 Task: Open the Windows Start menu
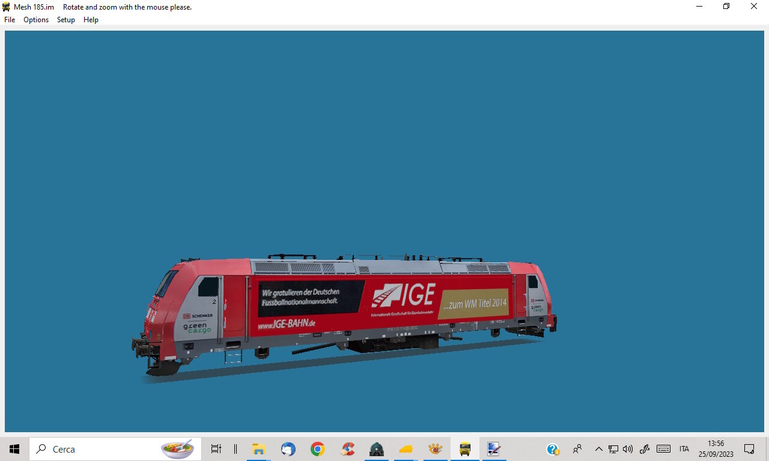pos(14,449)
